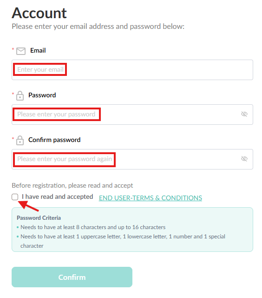Click the 'I have read and accepted' label
The height and width of the screenshot is (298, 262).
coord(57,196)
